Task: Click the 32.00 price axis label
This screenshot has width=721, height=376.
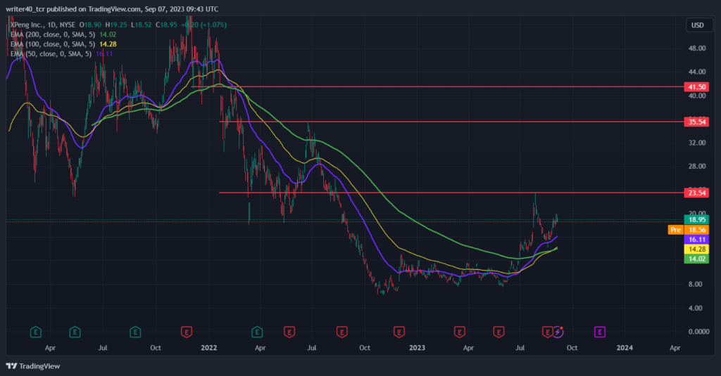Action: pos(696,143)
